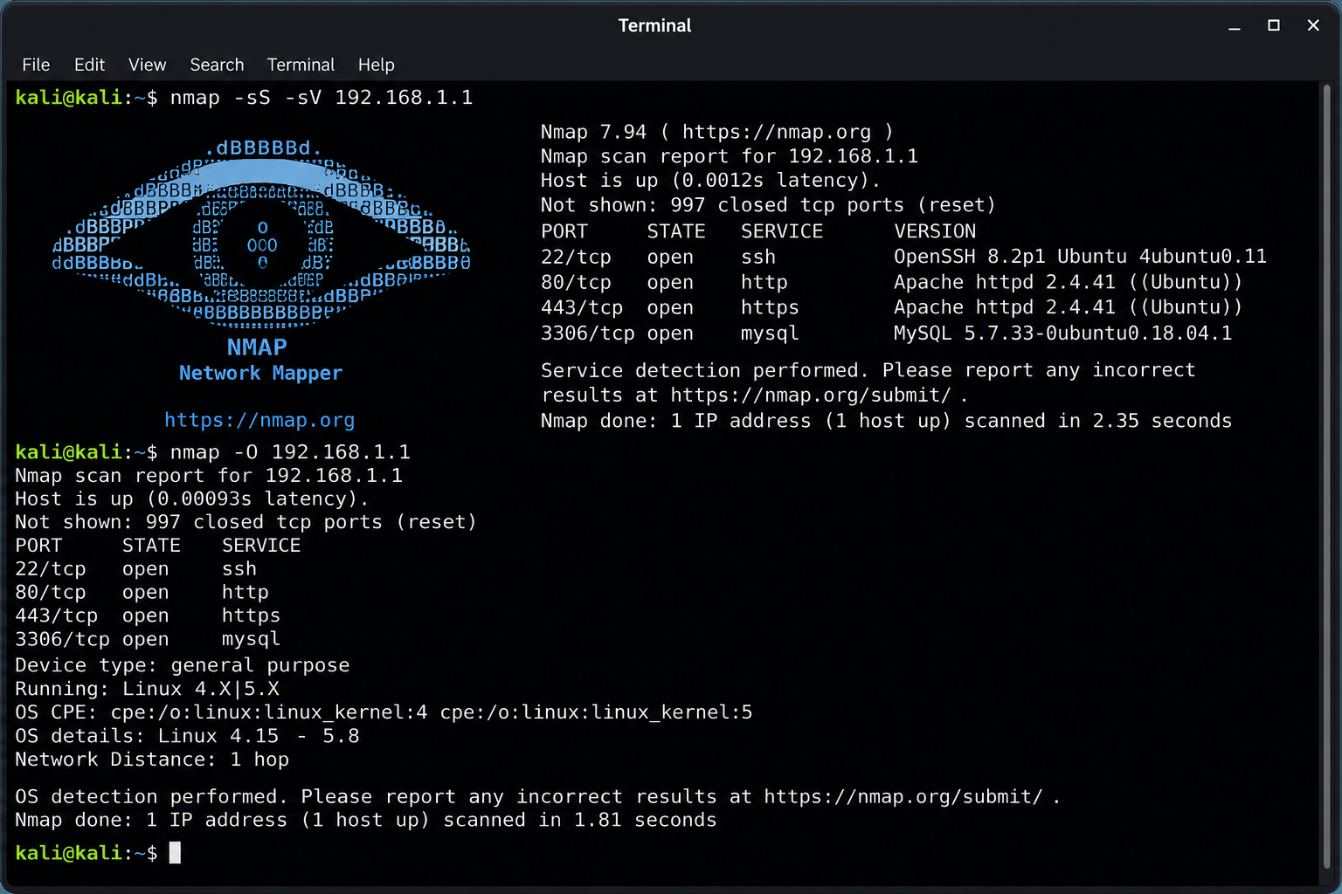The image size is (1342, 894).
Task: Open the View menu
Action: pyautogui.click(x=147, y=65)
